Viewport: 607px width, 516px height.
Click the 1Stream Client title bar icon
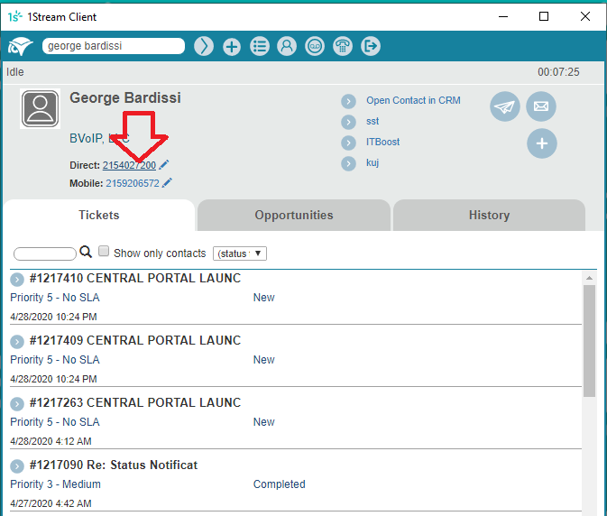pyautogui.click(x=14, y=16)
